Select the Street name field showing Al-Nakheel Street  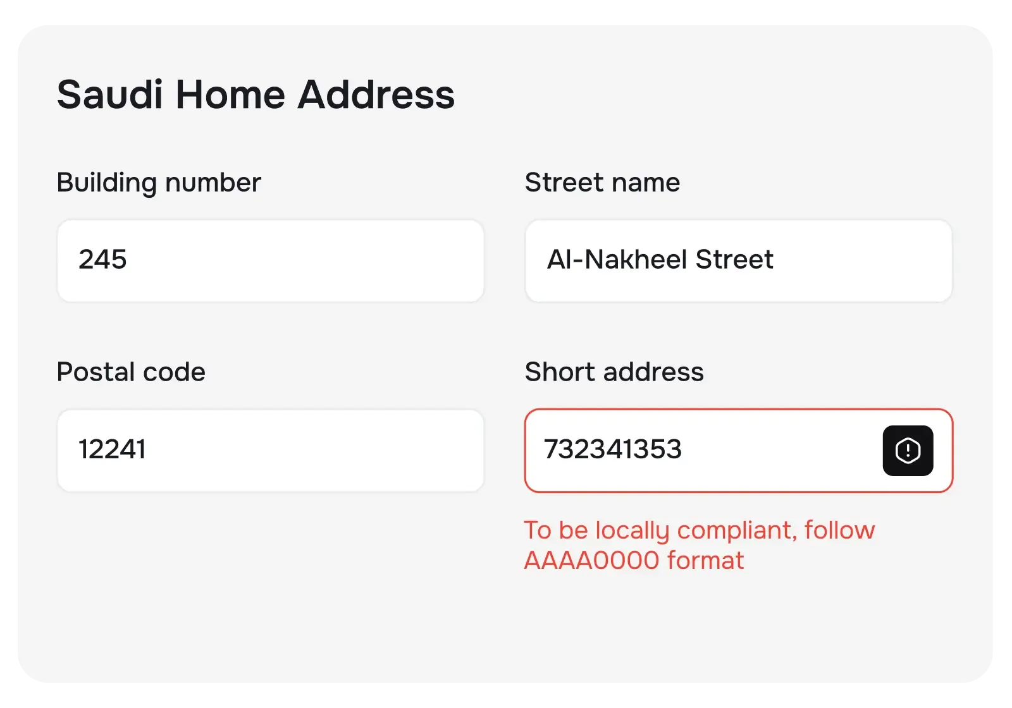(x=738, y=260)
